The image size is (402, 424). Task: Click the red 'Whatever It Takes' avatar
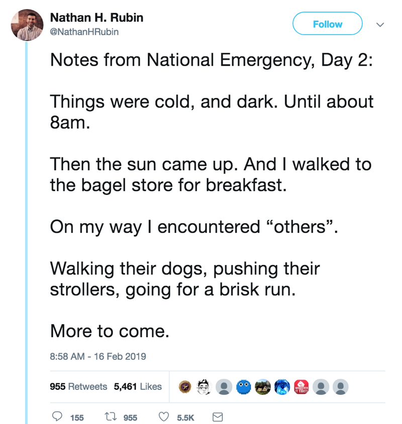pyautogui.click(x=300, y=387)
